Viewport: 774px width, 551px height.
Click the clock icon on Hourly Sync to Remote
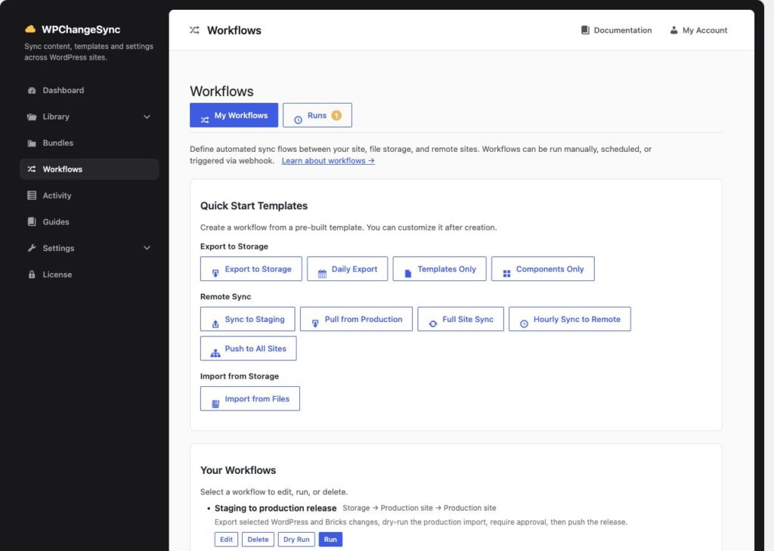(525, 323)
